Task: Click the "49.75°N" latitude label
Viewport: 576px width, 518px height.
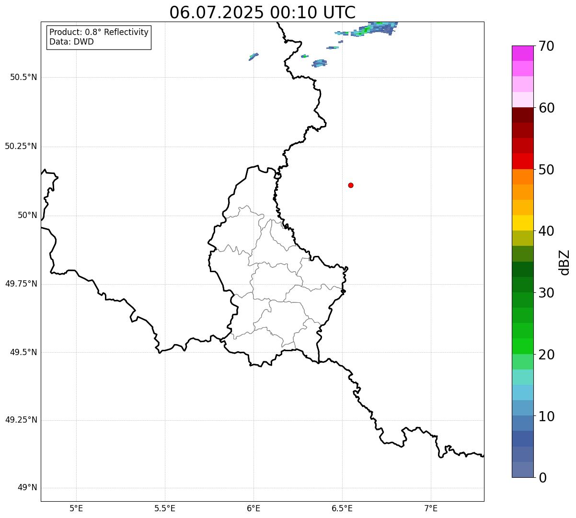Action: click(x=21, y=284)
